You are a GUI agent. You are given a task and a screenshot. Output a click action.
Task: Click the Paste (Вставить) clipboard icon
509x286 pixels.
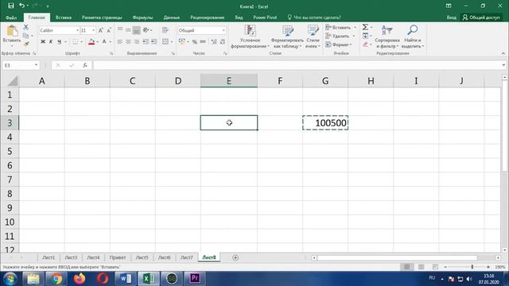click(12, 31)
